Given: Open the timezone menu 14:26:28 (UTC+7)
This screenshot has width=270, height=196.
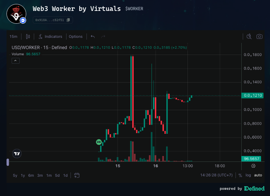Looking at the screenshot, I should click(x=216, y=175).
